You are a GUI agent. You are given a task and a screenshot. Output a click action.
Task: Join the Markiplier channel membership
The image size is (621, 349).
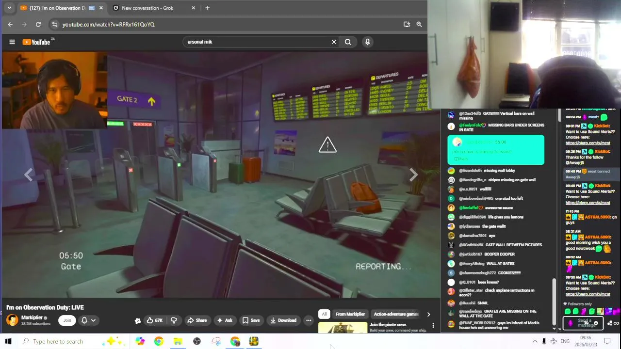[67, 320]
